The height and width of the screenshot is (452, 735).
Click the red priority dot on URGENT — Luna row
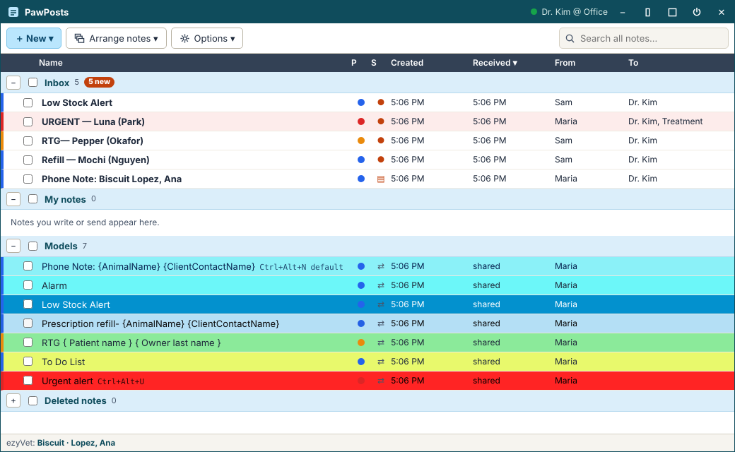click(361, 121)
